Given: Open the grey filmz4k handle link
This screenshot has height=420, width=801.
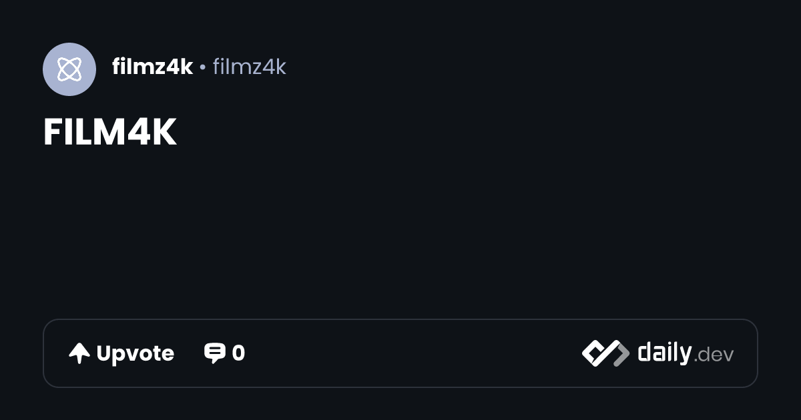Looking at the screenshot, I should coord(249,67).
